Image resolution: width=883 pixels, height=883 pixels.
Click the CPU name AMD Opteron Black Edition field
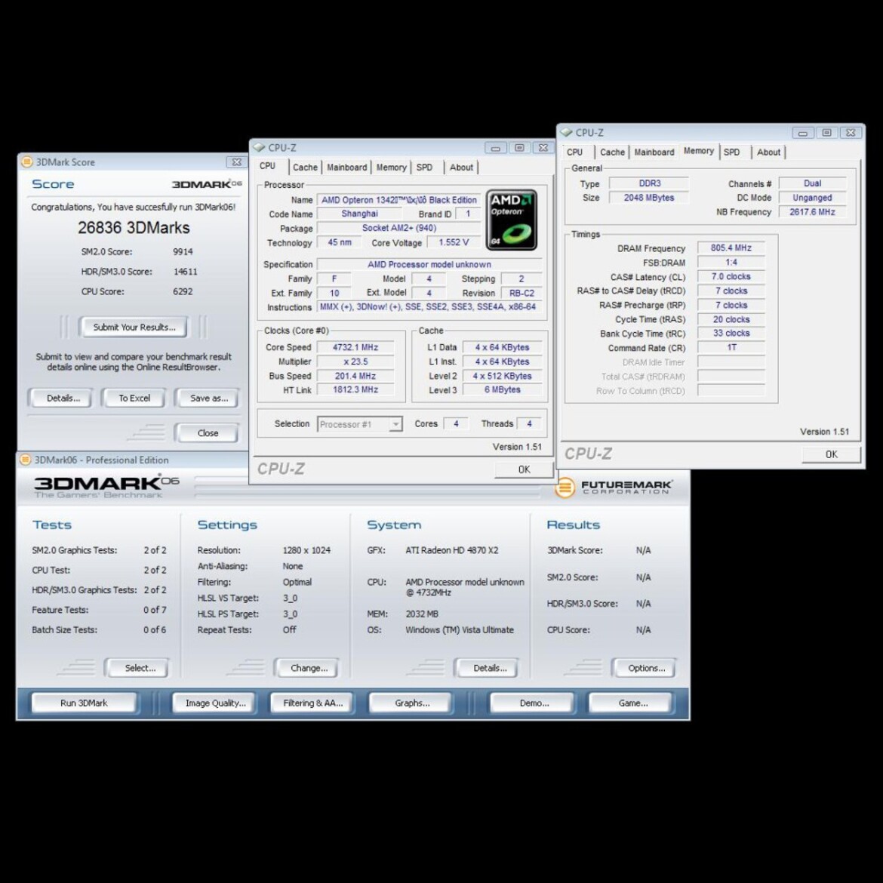tap(398, 200)
